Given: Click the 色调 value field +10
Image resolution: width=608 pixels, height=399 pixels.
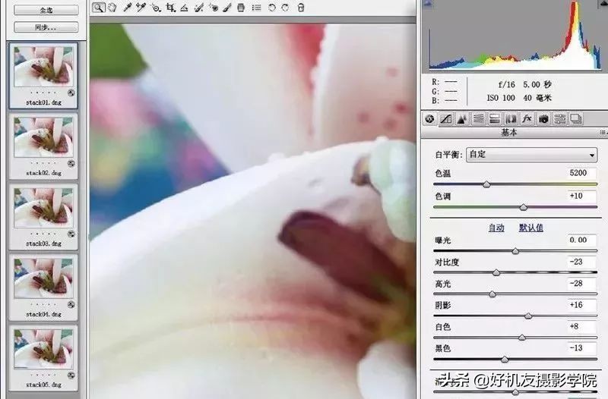Looking at the screenshot, I should (581, 196).
